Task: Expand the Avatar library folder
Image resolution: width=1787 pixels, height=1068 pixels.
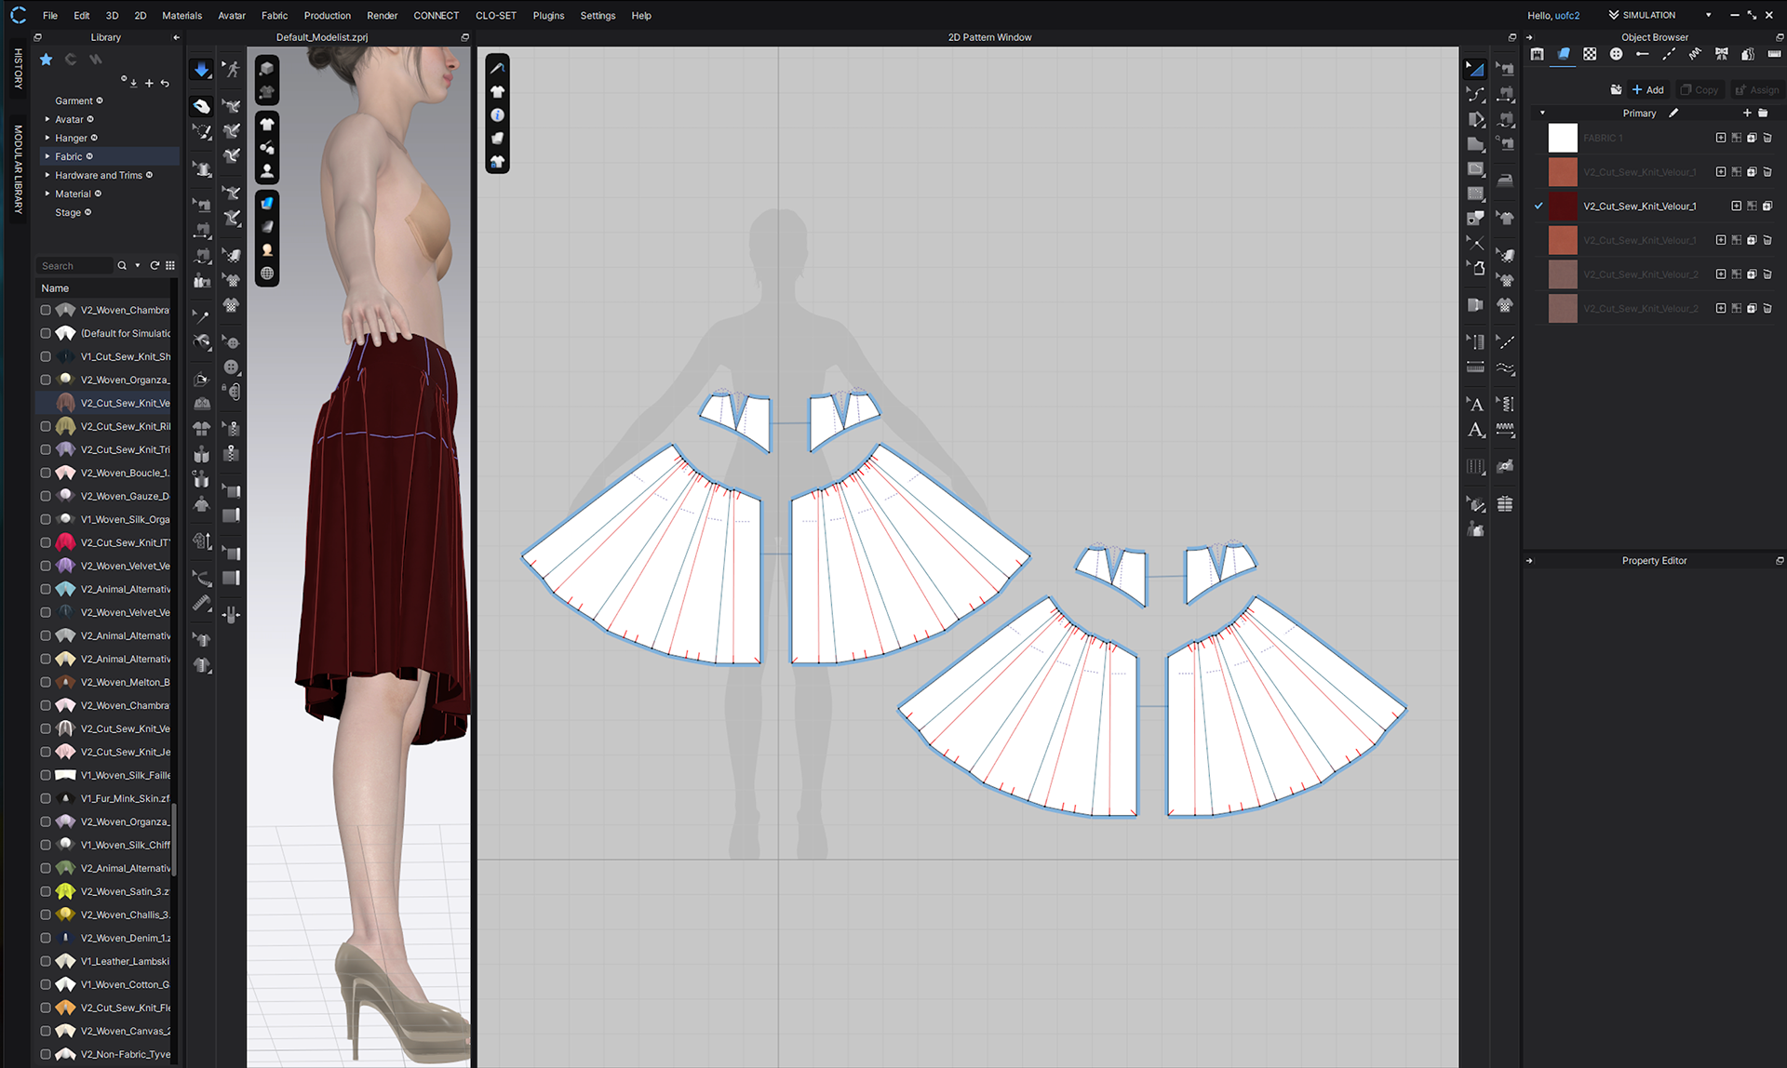Action: click(47, 119)
